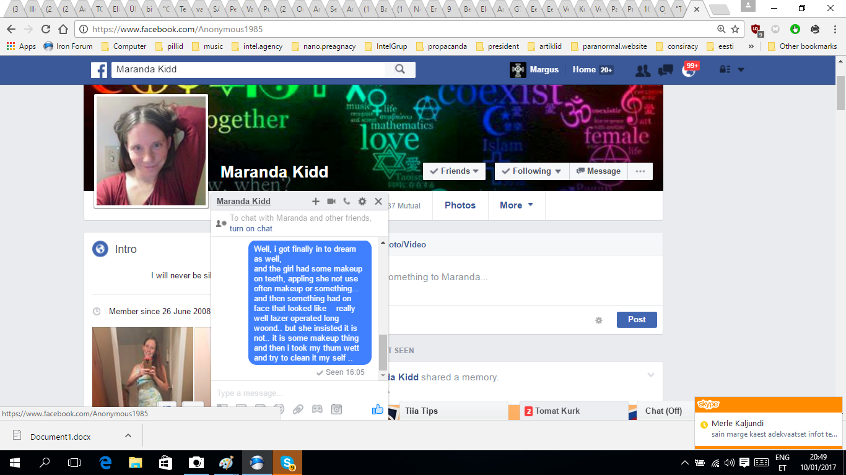Open the Windows Start menu
This screenshot has width=846, height=475.
tap(15, 462)
